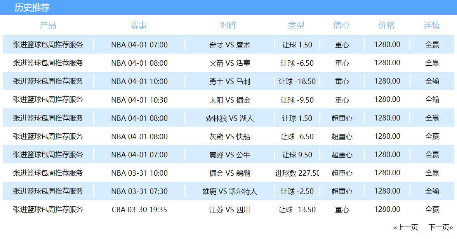Screen dimensions: 457x239
Task: Click the 对阵 column header
Action: coord(229,25)
